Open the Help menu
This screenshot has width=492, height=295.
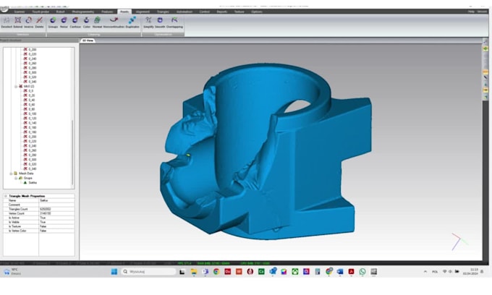[x=471, y=12]
